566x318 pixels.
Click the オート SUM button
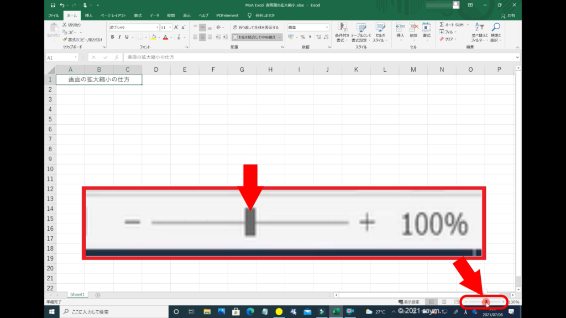[x=452, y=25]
